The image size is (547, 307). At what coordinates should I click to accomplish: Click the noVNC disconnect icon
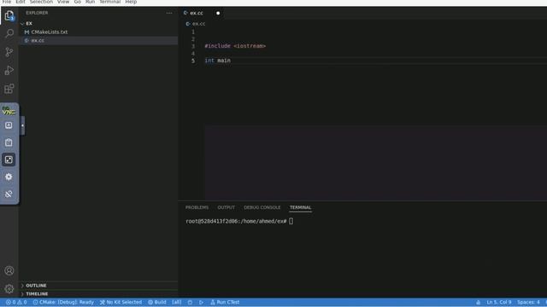(x=9, y=194)
